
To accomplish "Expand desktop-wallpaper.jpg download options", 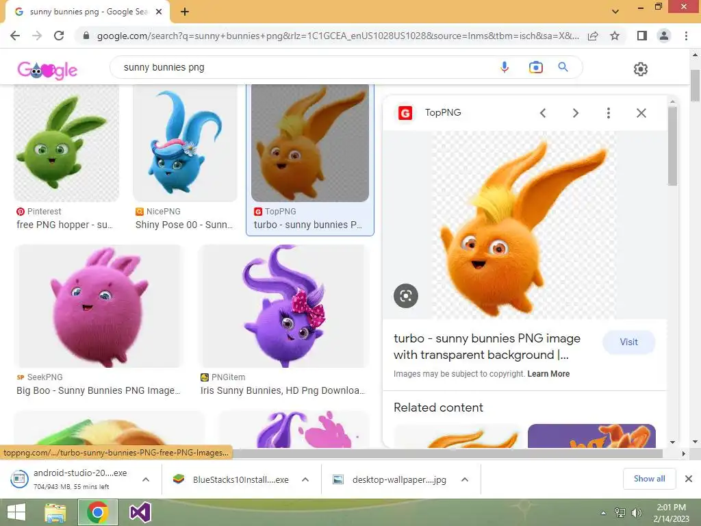I will click(x=465, y=479).
